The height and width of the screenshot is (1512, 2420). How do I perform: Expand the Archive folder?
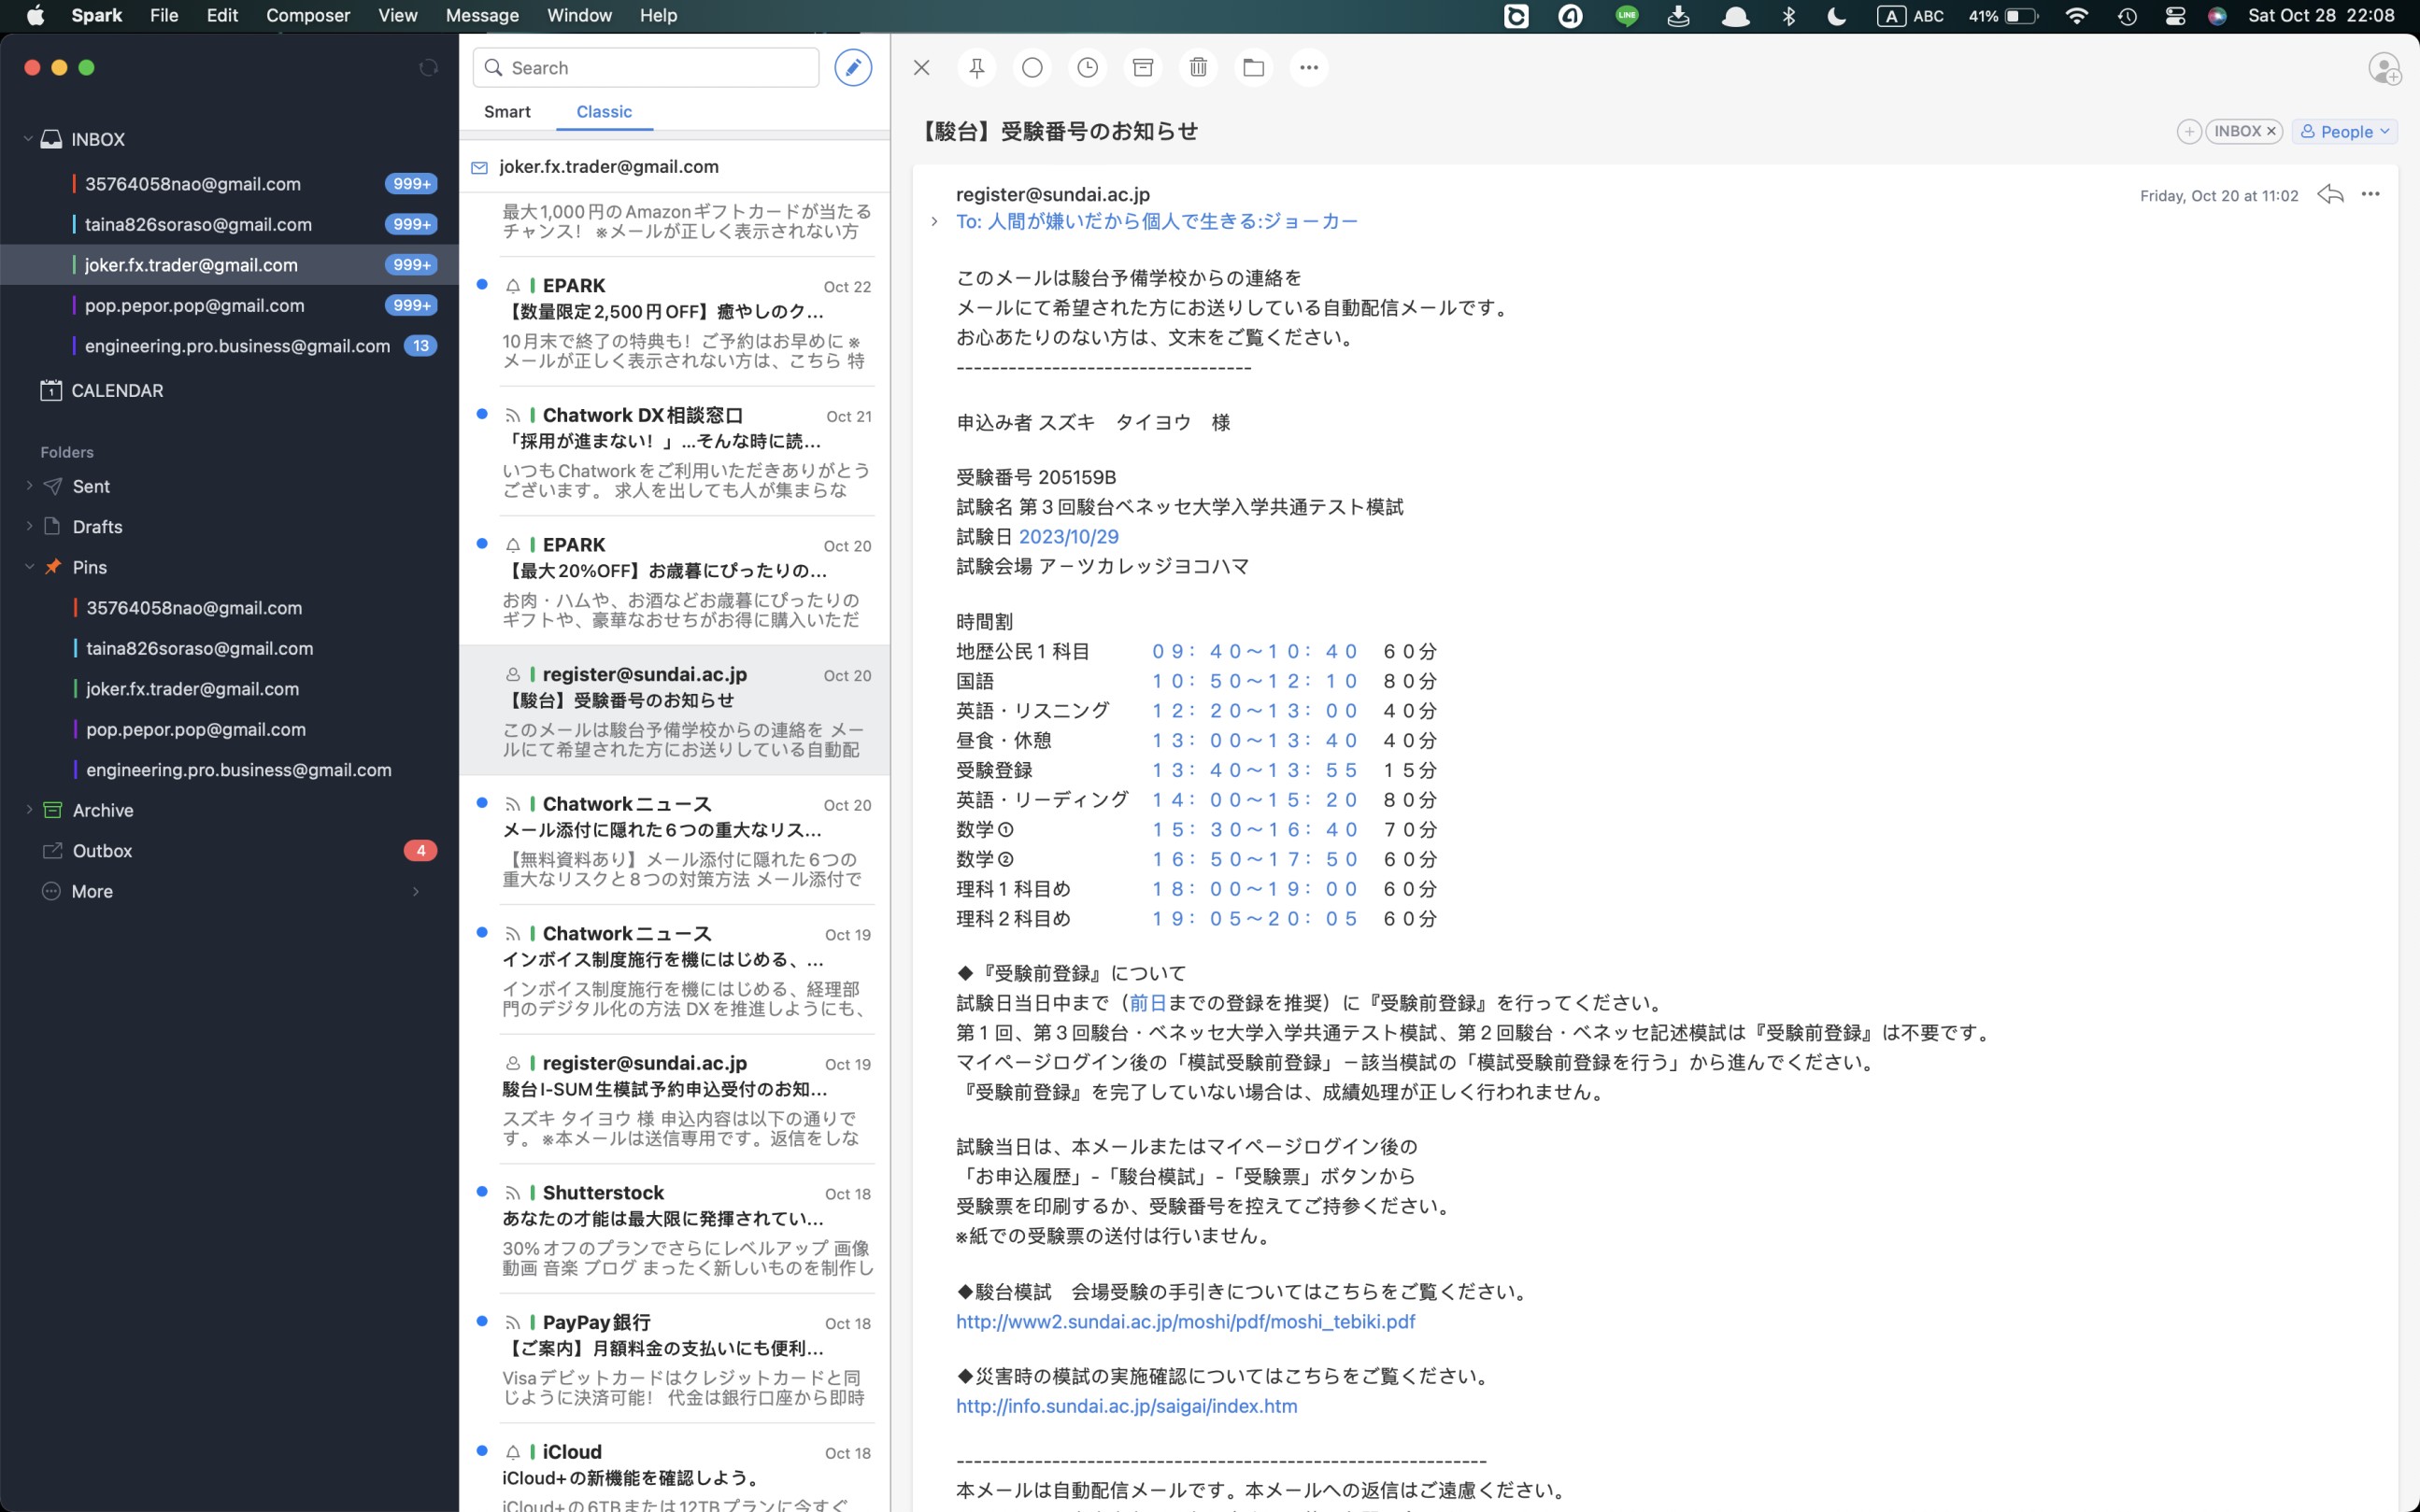click(x=29, y=810)
